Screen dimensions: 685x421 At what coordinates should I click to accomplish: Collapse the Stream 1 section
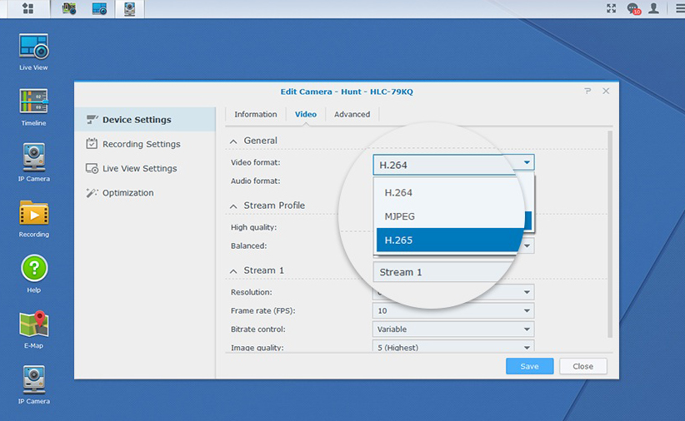(x=234, y=270)
